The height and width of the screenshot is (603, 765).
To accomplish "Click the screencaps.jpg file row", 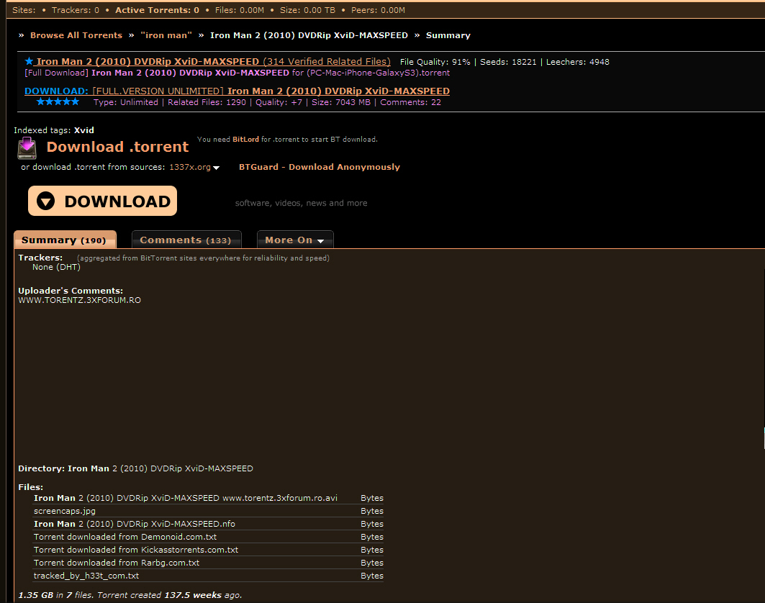I will (208, 511).
